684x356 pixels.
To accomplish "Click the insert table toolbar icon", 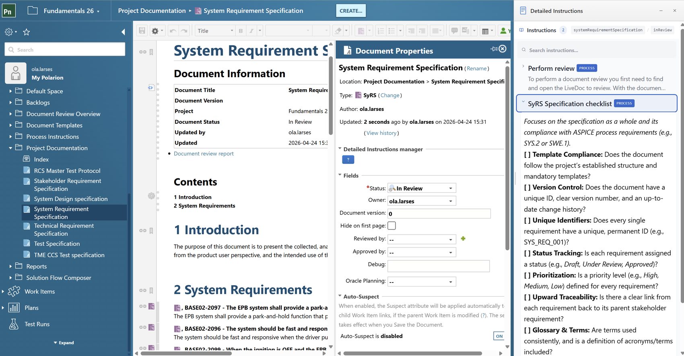I will 485,31.
